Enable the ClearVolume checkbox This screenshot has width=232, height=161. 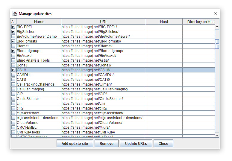[x=13, y=122]
